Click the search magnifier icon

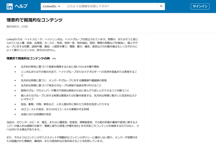pyautogui.click(x=161, y=6)
